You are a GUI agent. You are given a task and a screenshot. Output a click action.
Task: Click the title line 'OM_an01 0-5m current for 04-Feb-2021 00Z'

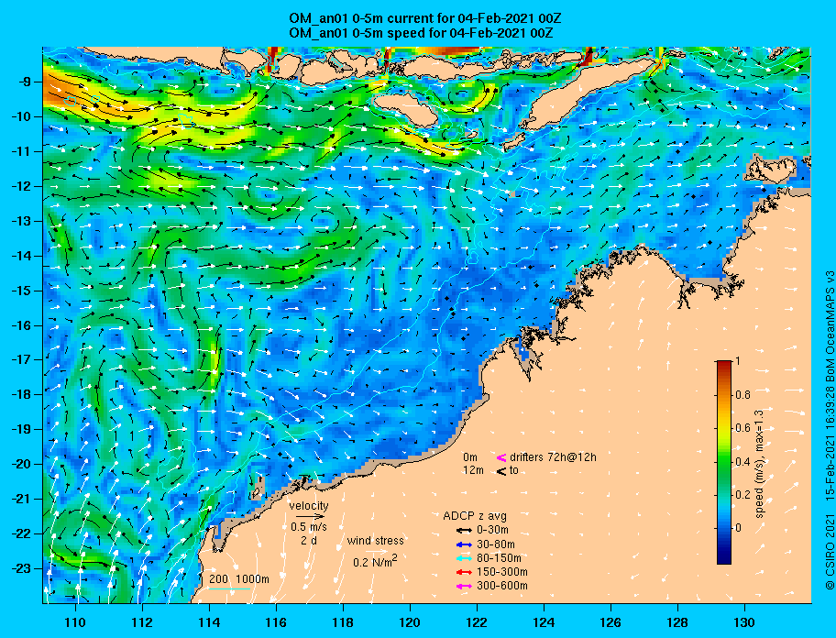point(425,18)
